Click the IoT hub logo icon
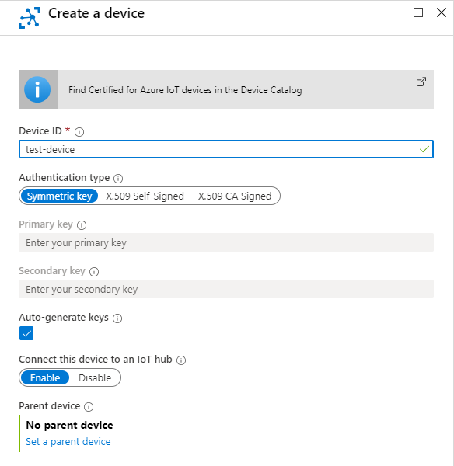Image resolution: width=454 pixels, height=466 pixels. click(x=30, y=18)
